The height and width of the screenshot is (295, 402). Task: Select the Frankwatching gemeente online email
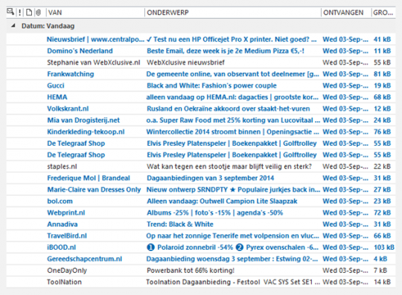[x=201, y=74]
